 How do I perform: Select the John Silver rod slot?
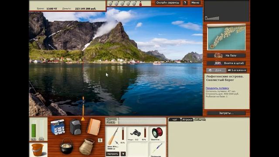click(x=116, y=139)
